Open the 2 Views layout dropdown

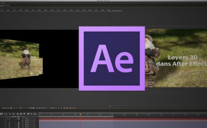pos(53,108)
